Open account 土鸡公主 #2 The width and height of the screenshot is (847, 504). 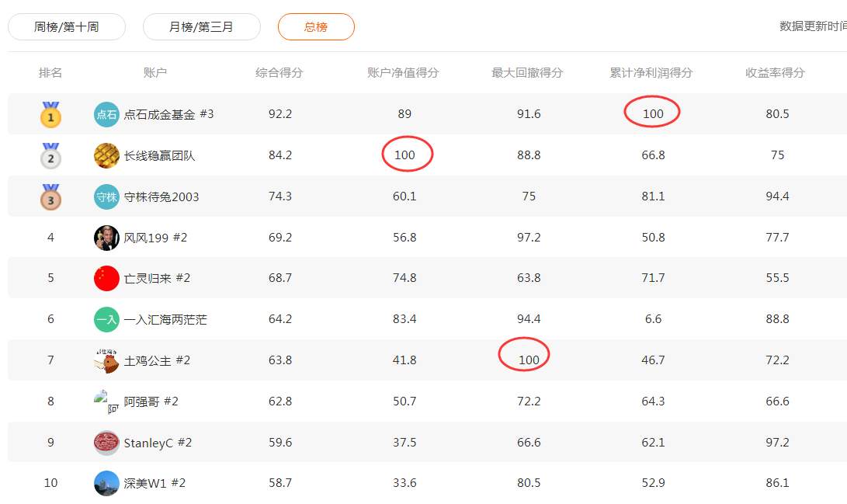tap(157, 360)
